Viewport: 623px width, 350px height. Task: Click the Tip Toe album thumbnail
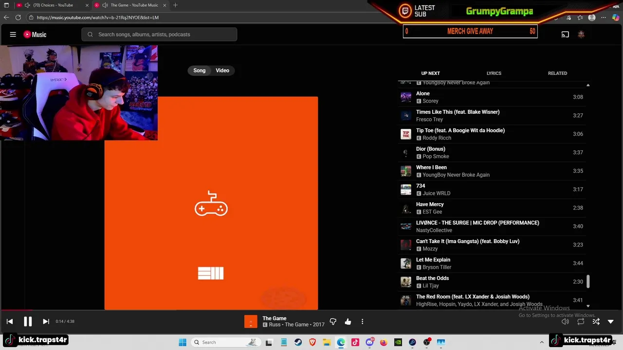click(x=405, y=134)
